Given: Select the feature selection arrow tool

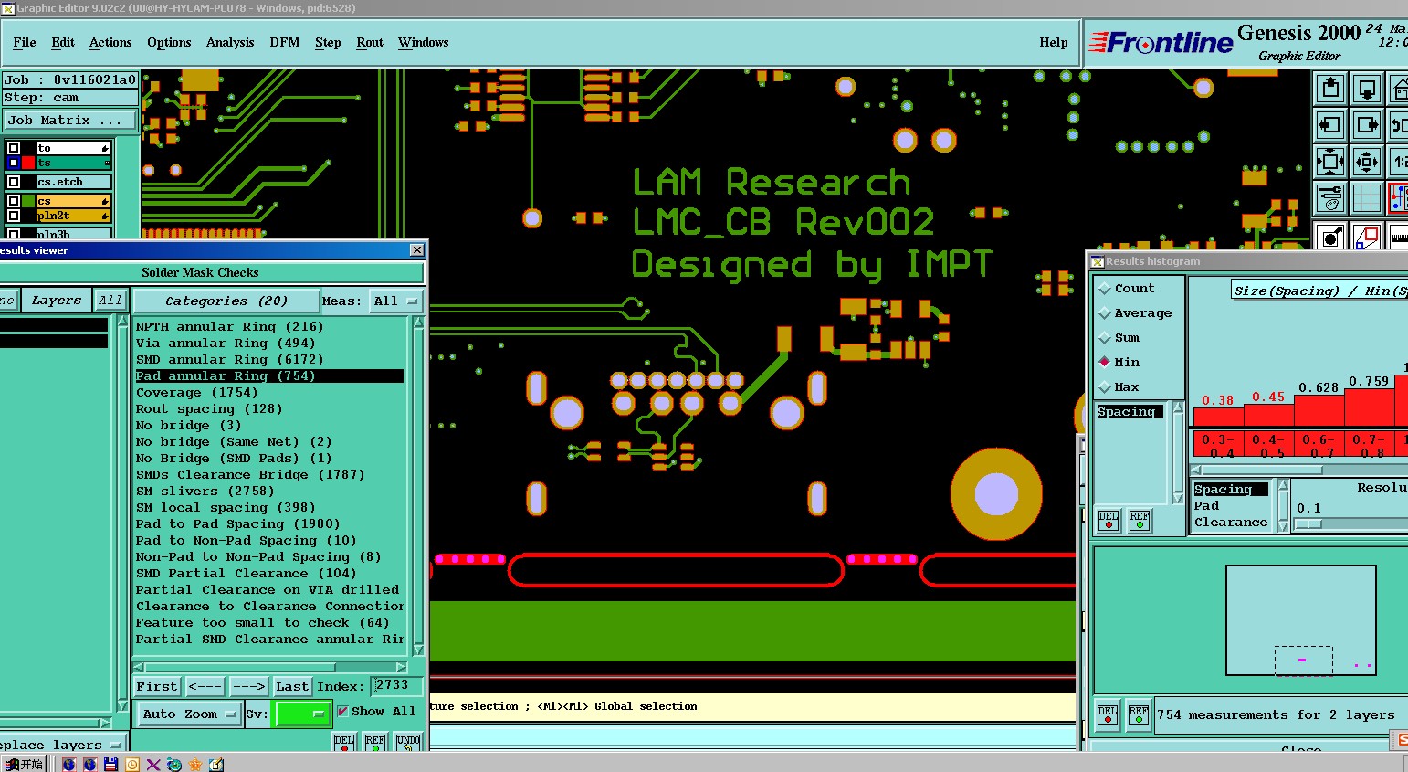Looking at the screenshot, I should [x=1330, y=237].
